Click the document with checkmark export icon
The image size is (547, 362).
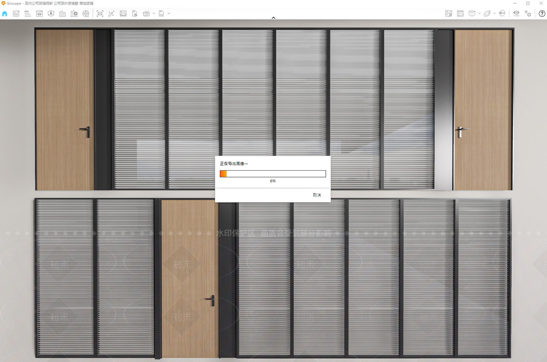click(135, 14)
